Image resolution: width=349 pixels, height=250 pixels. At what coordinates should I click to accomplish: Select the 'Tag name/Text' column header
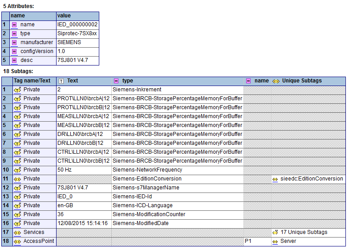pos(35,81)
